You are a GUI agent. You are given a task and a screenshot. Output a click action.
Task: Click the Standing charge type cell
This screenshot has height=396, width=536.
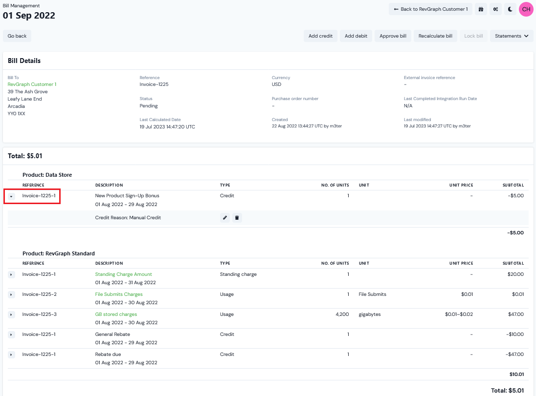pyautogui.click(x=238, y=274)
